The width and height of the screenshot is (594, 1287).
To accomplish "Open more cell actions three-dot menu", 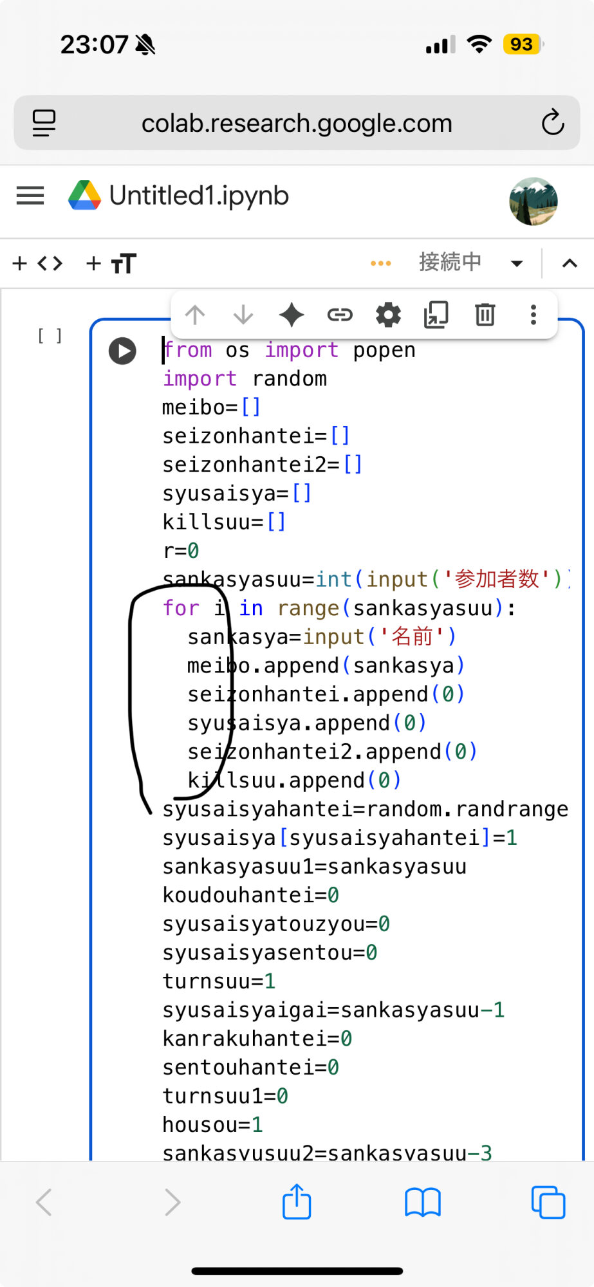I will click(x=533, y=315).
